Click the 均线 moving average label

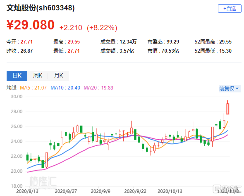(x=11, y=88)
